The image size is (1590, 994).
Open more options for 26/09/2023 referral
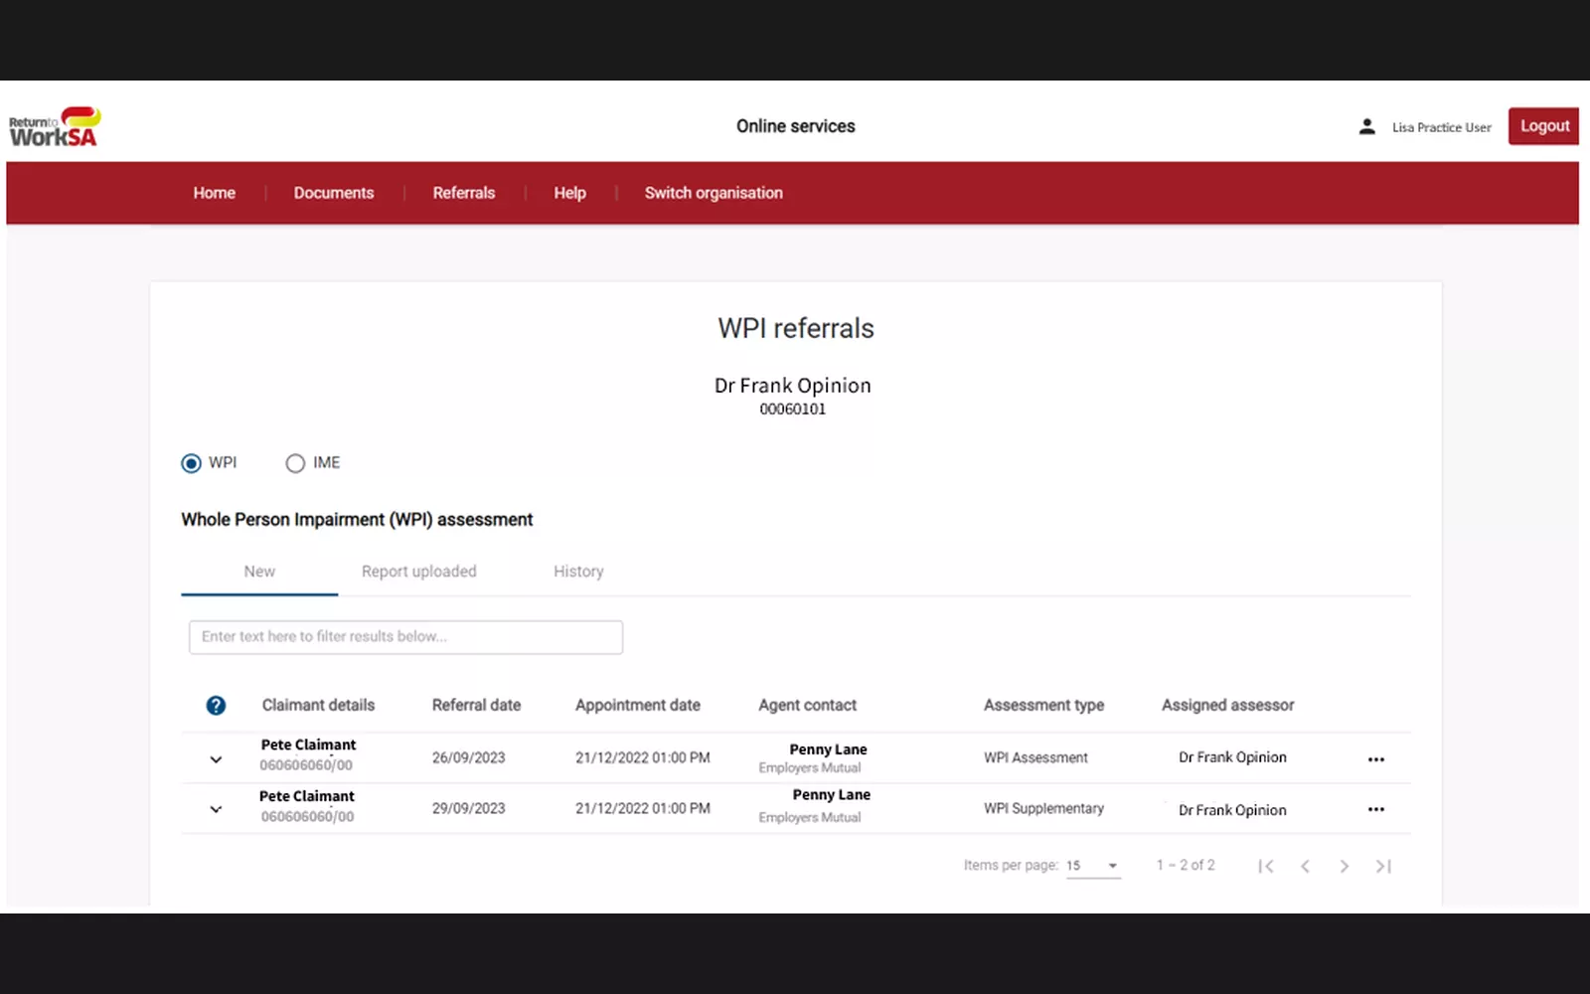coord(1375,759)
